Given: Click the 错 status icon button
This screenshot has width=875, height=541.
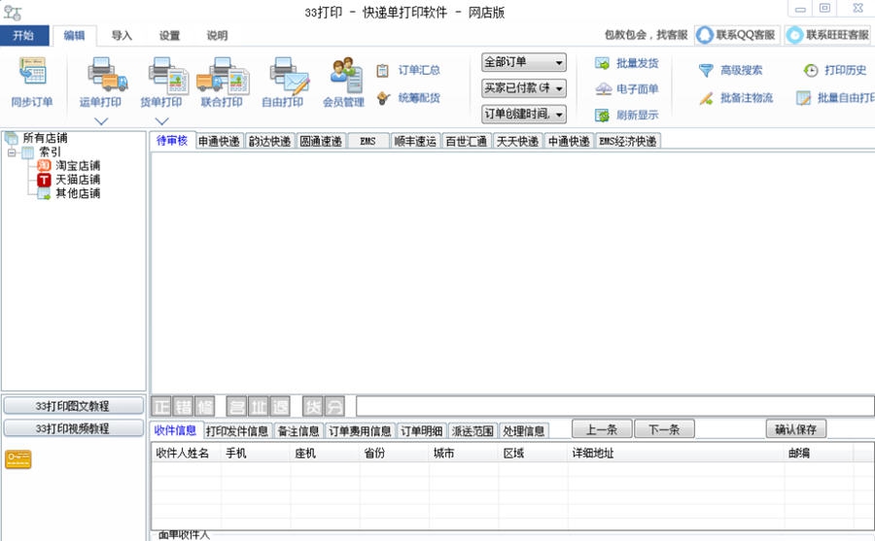Looking at the screenshot, I should pyautogui.click(x=183, y=407).
